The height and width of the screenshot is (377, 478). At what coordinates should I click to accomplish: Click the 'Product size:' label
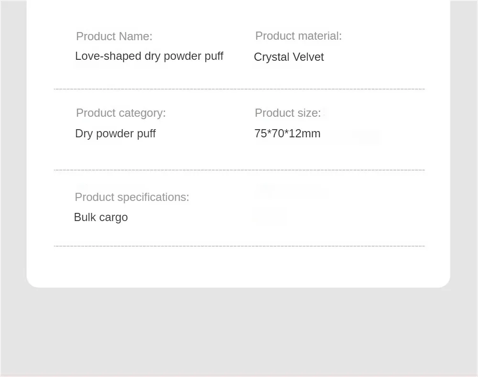[288, 113]
